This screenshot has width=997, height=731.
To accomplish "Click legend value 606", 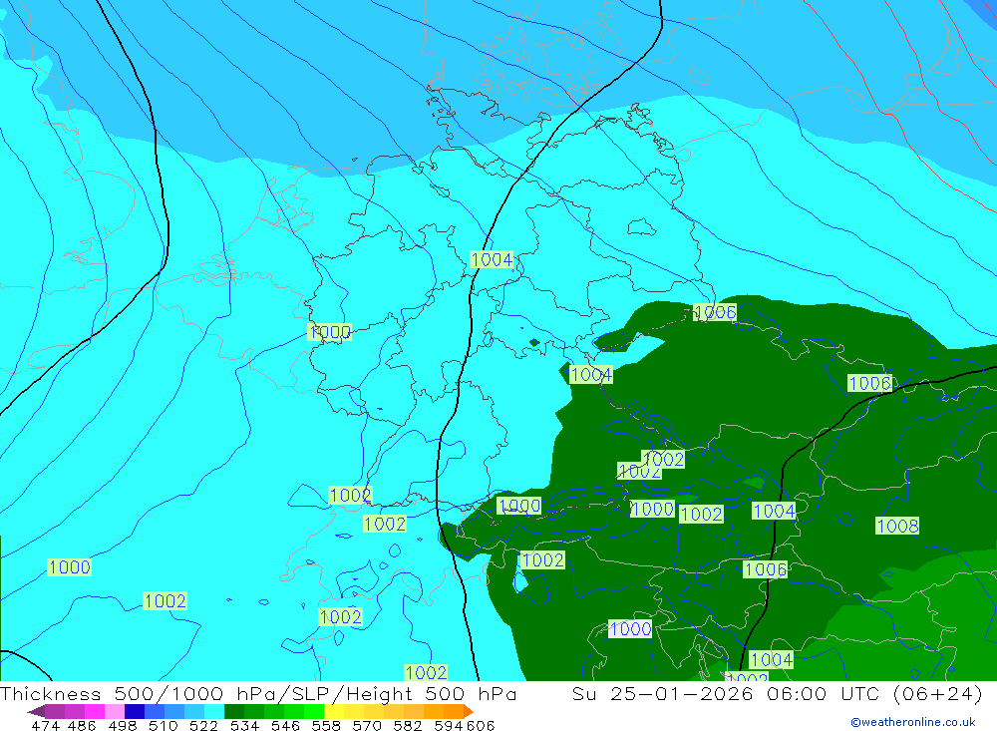I will (x=481, y=725).
